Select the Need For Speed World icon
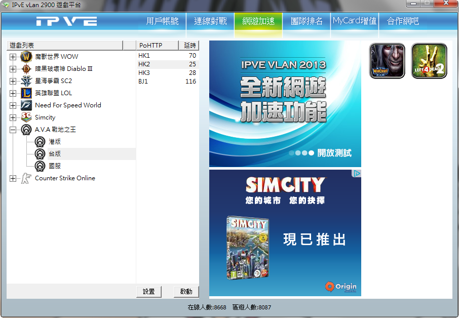The height and width of the screenshot is (318, 459). (26, 105)
